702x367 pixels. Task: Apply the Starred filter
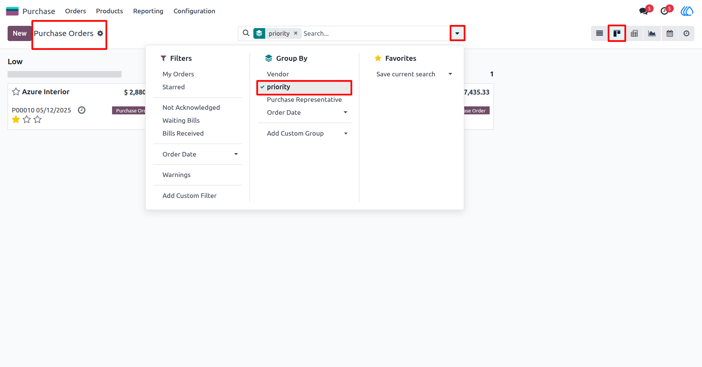(x=198, y=87)
